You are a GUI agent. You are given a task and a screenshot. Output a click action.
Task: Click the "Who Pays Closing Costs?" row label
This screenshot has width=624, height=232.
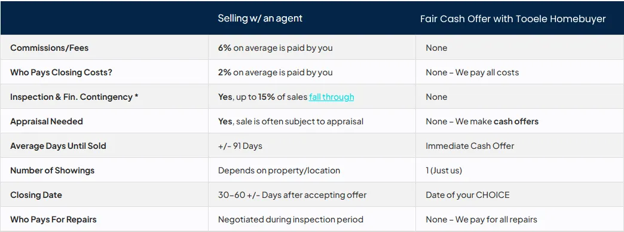click(65, 72)
